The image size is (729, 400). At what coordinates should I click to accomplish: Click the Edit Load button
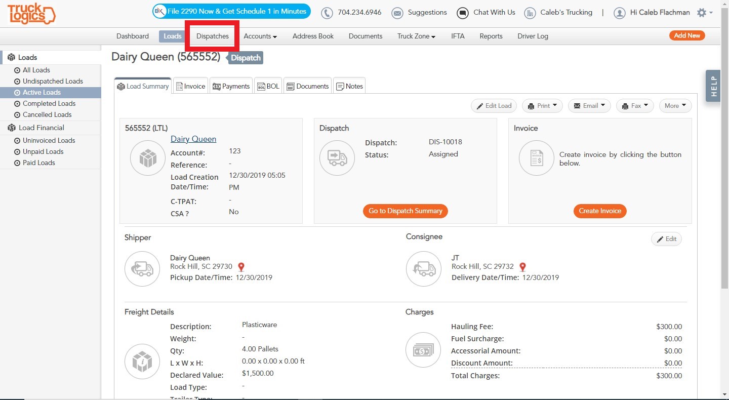(494, 106)
